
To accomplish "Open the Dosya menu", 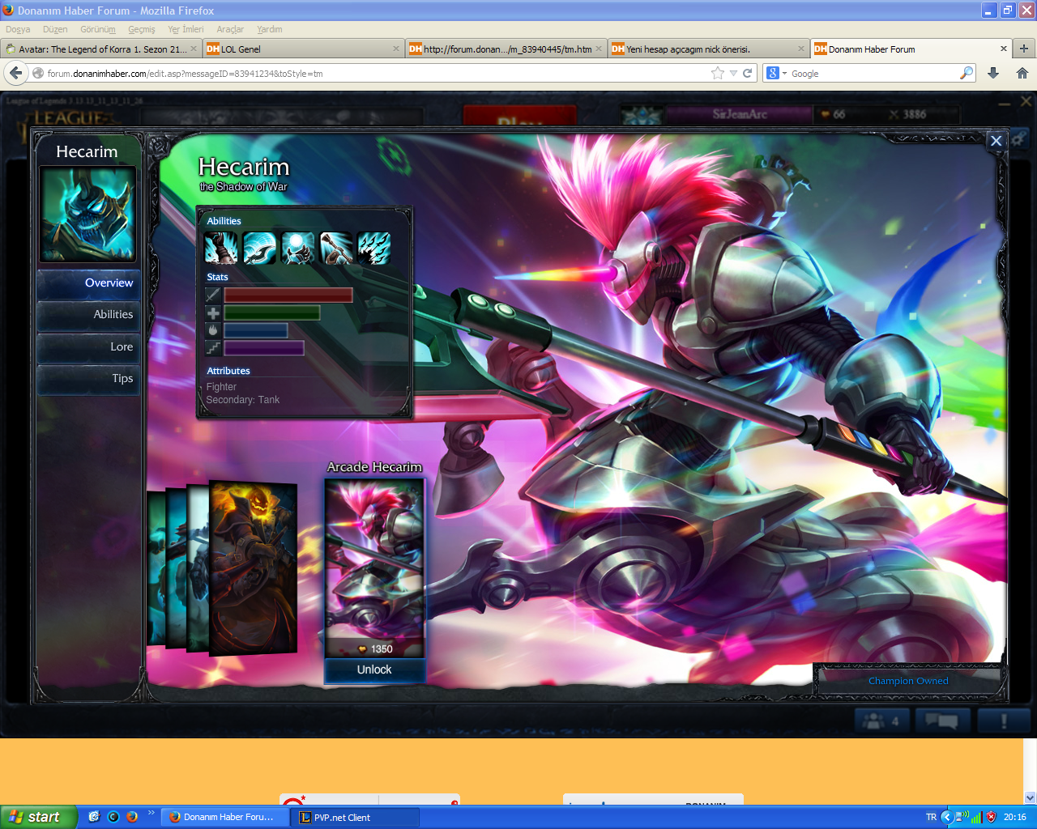I will click(x=18, y=29).
